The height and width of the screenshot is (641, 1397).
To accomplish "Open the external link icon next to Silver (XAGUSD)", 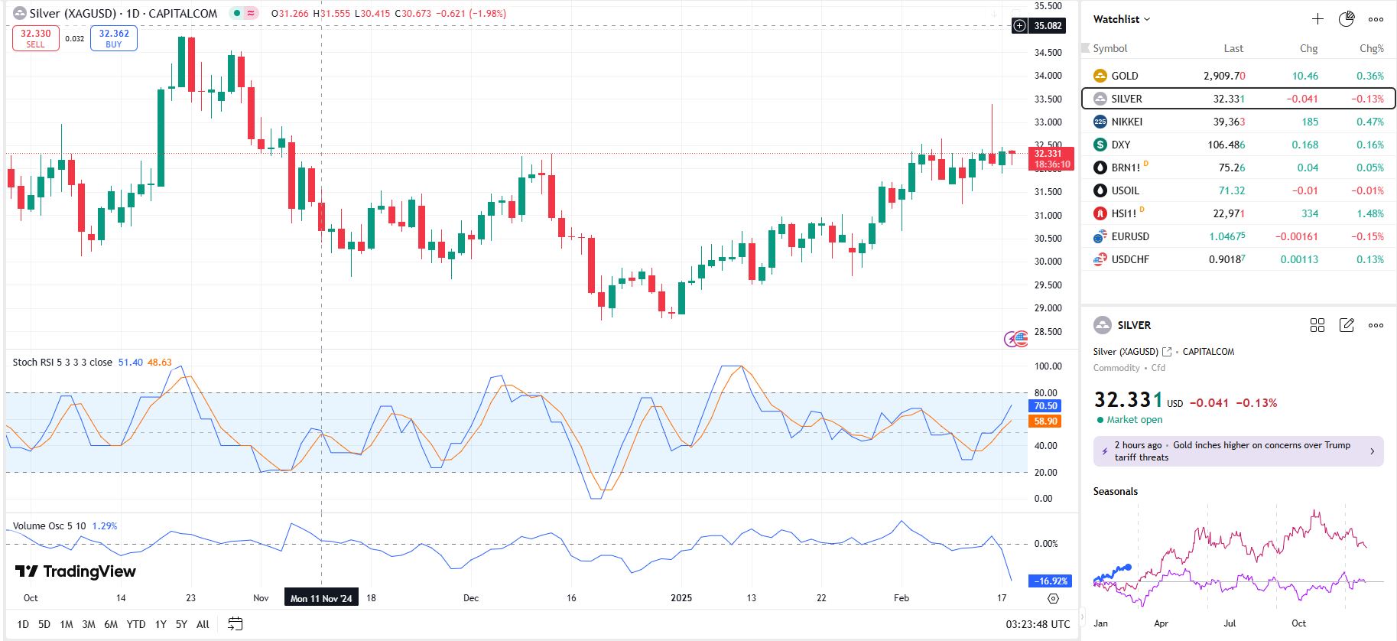I will pos(1167,352).
